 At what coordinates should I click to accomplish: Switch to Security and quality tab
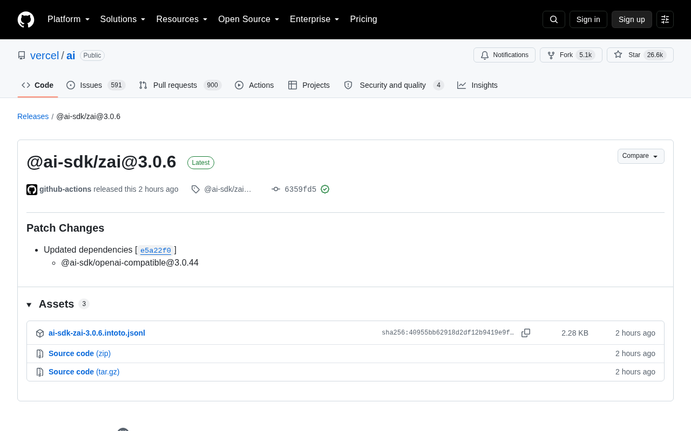[394, 85]
